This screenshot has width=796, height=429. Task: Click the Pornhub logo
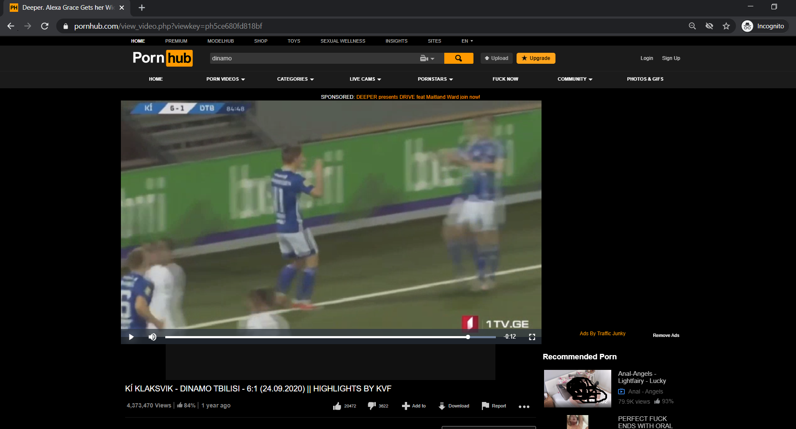(x=162, y=58)
